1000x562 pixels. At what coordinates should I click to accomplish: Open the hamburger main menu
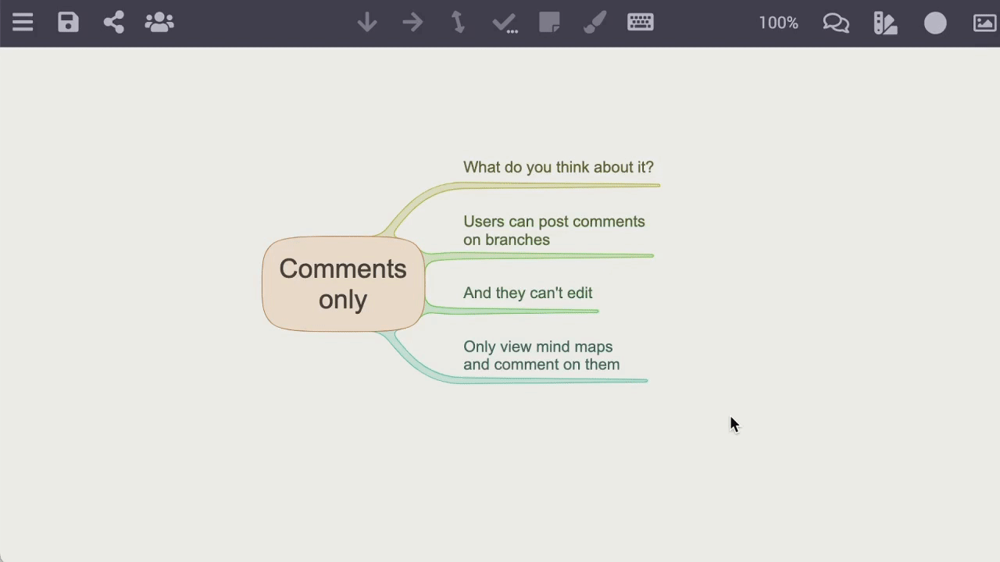(23, 23)
